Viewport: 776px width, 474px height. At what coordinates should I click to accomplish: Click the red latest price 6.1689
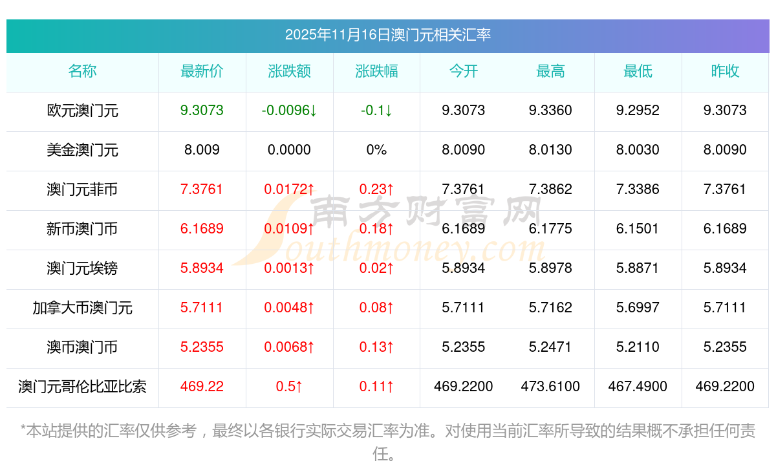(x=202, y=229)
